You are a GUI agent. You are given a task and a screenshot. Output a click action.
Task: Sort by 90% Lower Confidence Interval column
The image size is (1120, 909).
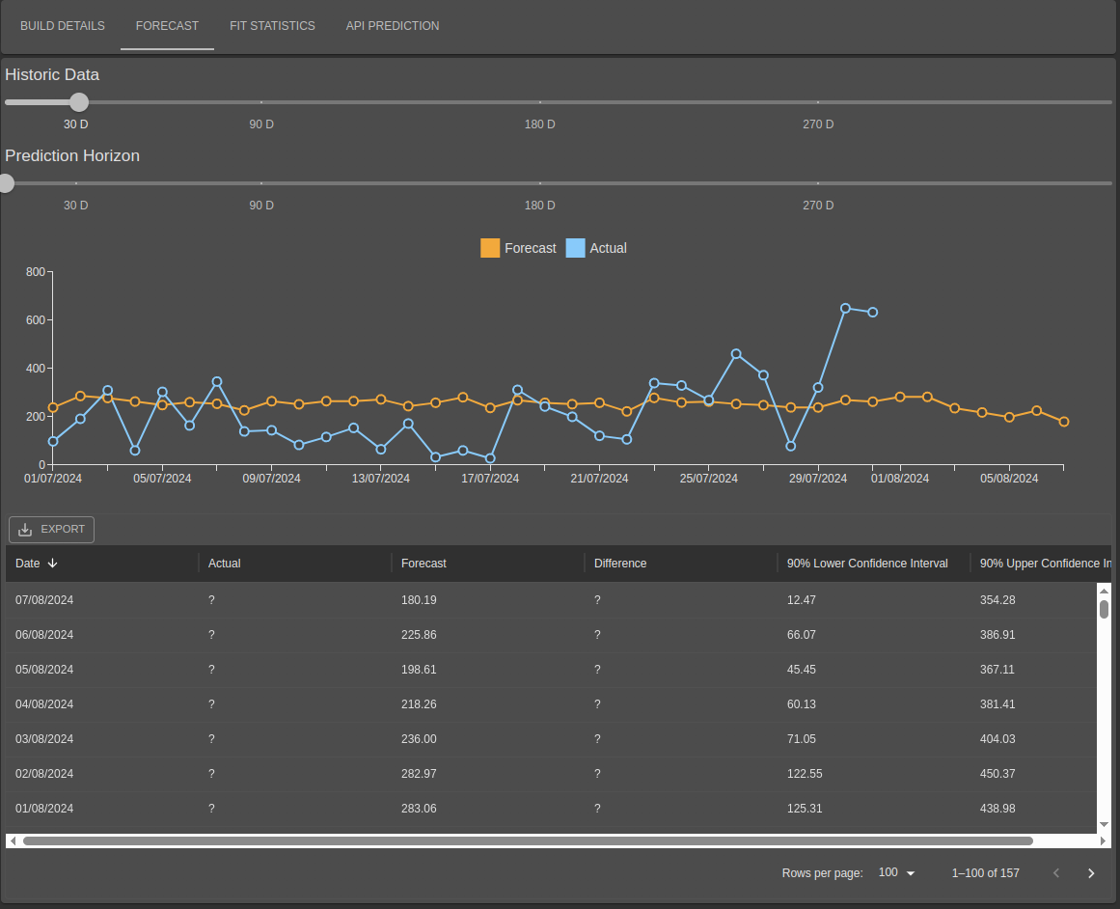point(874,564)
